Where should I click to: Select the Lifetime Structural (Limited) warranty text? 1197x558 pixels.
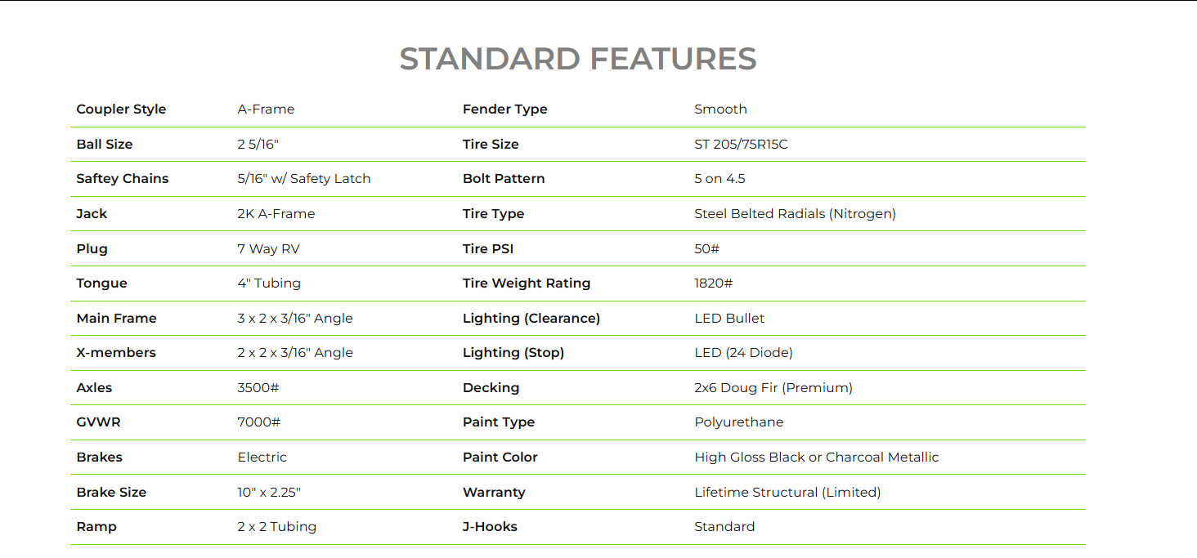click(x=787, y=493)
